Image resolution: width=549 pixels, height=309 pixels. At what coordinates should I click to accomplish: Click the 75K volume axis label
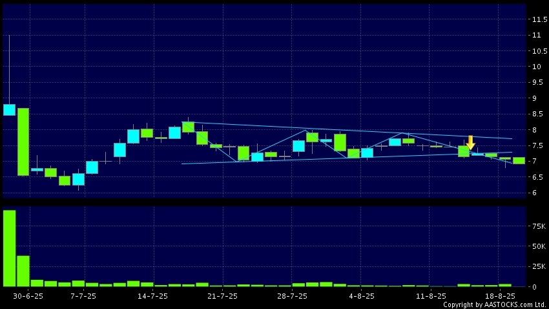tap(539, 226)
